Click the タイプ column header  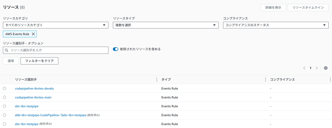[x=166, y=80]
